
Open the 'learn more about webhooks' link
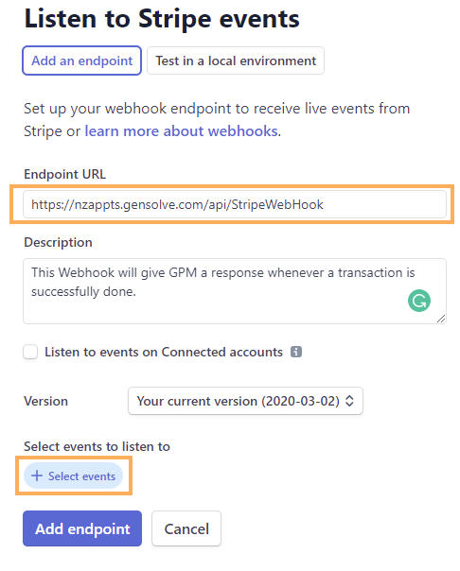(x=181, y=131)
